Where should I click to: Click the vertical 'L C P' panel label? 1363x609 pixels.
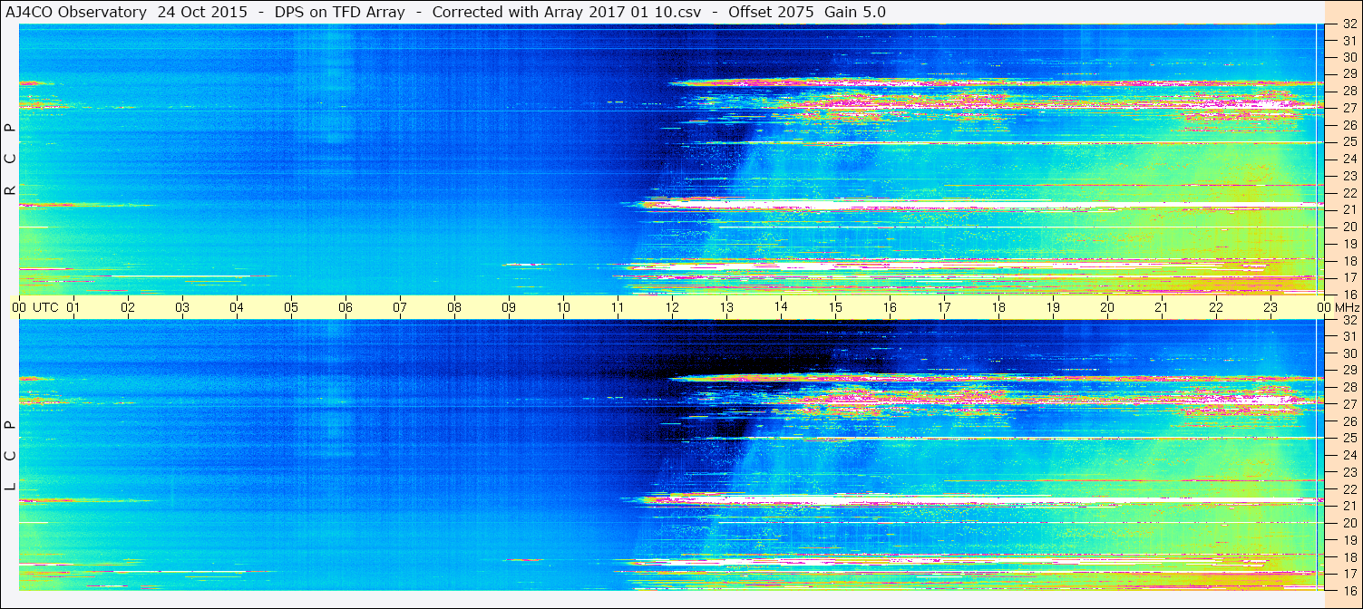pos(11,456)
